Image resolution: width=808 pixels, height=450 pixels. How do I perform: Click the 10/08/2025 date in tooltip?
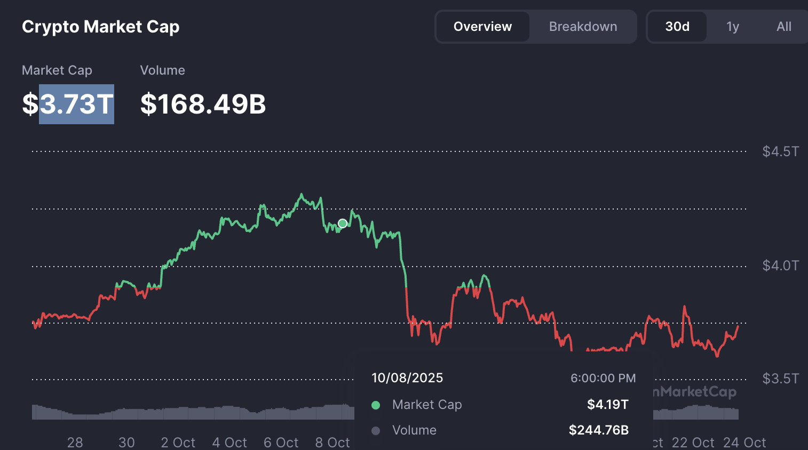[x=407, y=378]
